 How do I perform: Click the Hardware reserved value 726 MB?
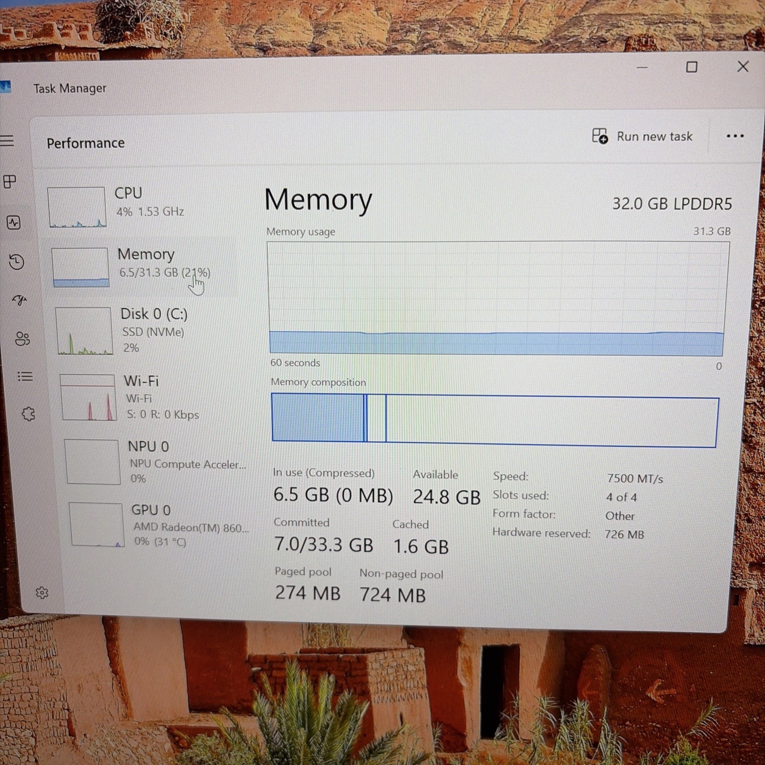tap(624, 535)
